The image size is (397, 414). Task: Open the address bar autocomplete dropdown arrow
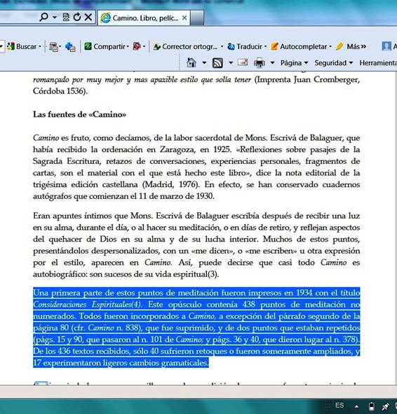(x=55, y=18)
